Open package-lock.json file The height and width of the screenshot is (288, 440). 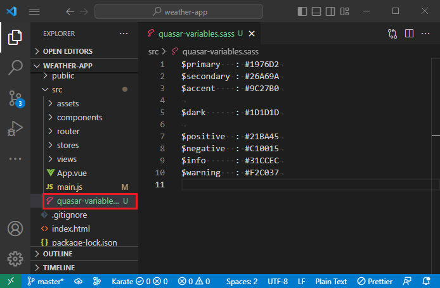click(x=84, y=242)
